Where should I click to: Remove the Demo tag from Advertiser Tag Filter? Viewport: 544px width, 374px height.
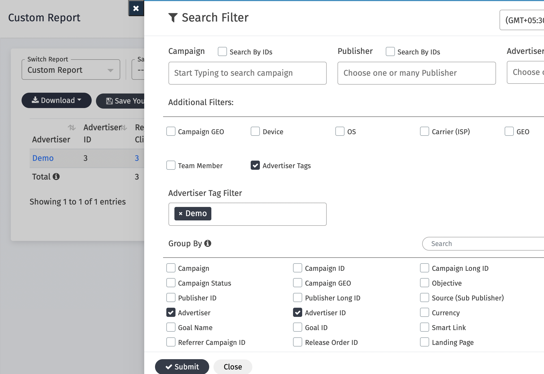pyautogui.click(x=180, y=213)
